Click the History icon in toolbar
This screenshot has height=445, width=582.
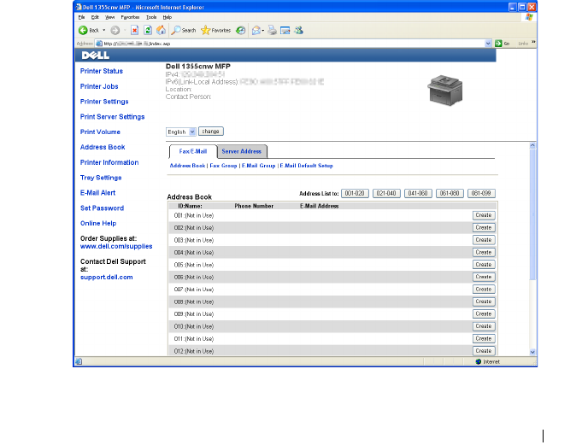240,30
